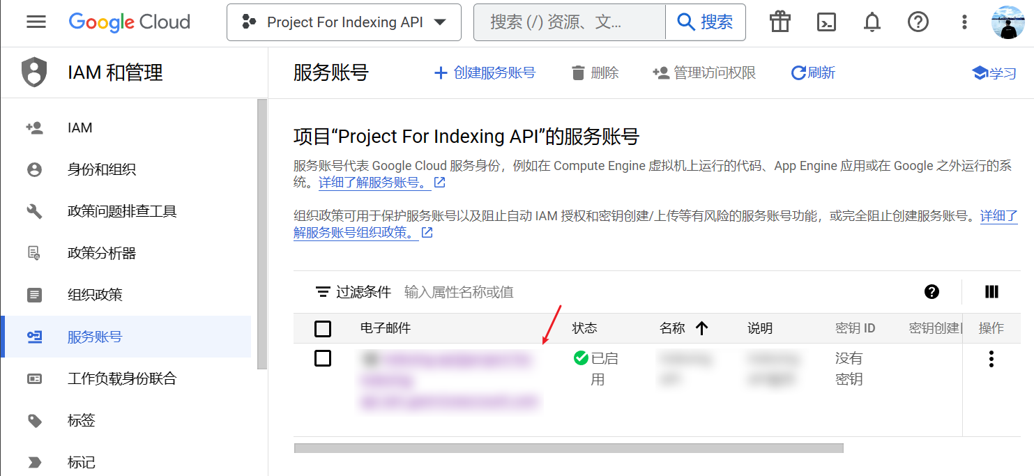Open the help question mark icon

[x=918, y=22]
